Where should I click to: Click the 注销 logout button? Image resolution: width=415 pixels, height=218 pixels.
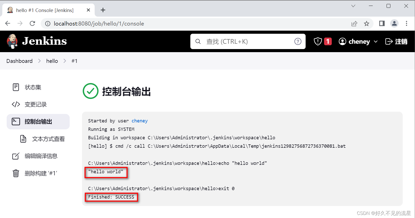pos(396,41)
